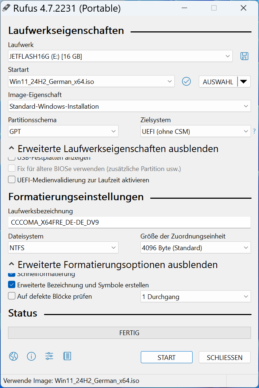Open language selection globe icon

13,356
